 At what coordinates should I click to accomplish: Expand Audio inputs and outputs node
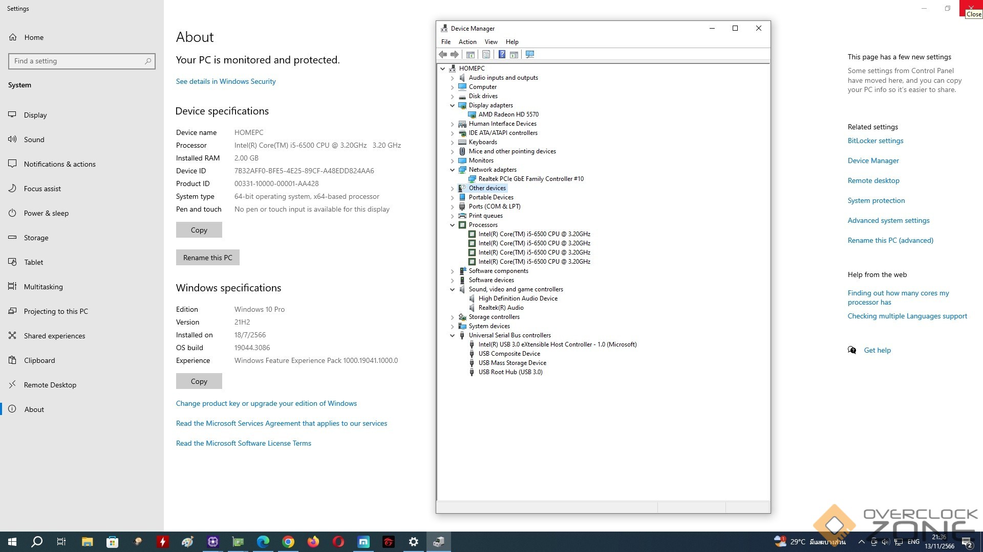(x=452, y=78)
